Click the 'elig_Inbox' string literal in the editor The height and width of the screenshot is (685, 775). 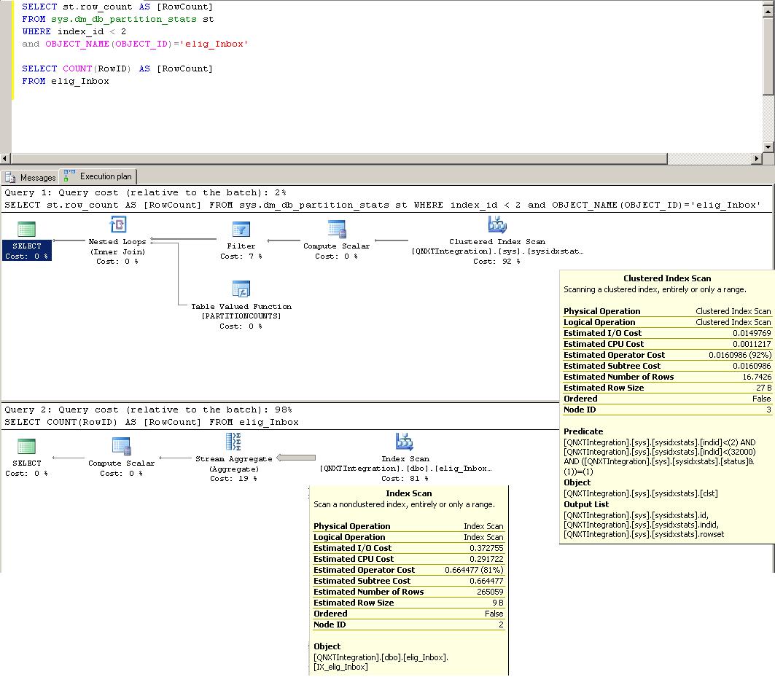214,44
